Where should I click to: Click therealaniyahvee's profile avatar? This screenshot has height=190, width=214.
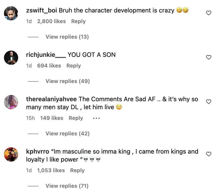[11, 102]
